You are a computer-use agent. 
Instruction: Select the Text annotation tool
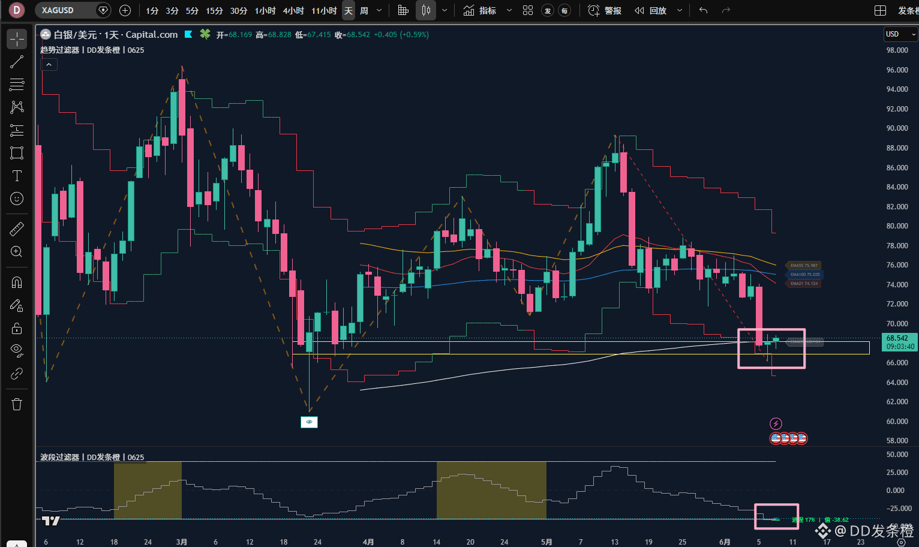click(17, 176)
